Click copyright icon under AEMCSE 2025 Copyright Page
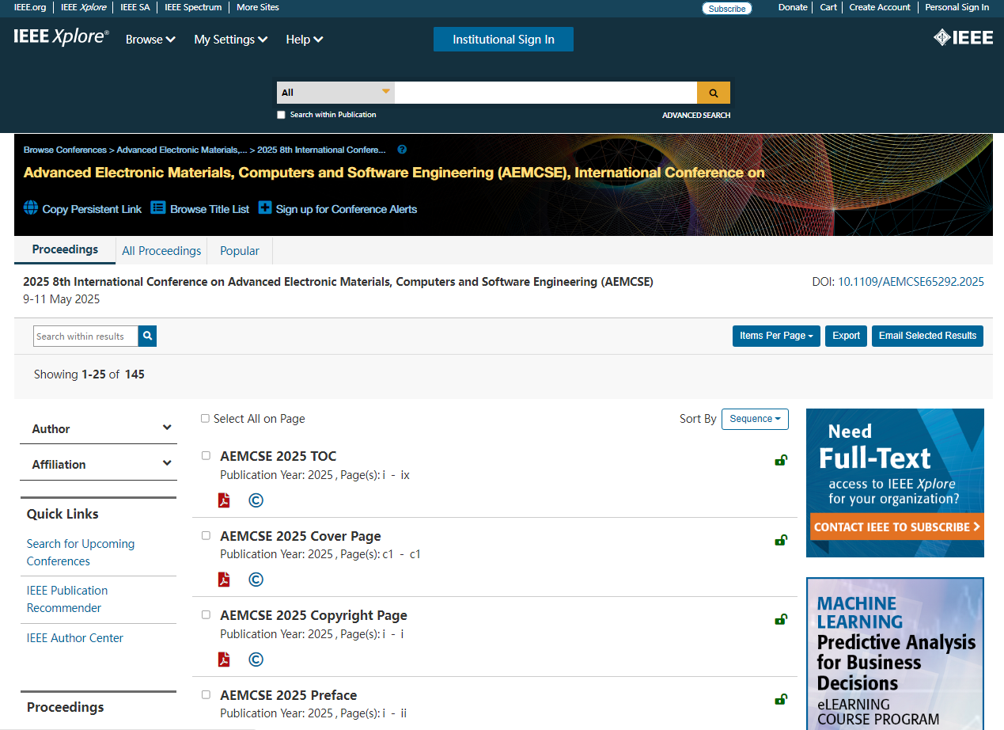The width and height of the screenshot is (1004, 730). click(256, 660)
